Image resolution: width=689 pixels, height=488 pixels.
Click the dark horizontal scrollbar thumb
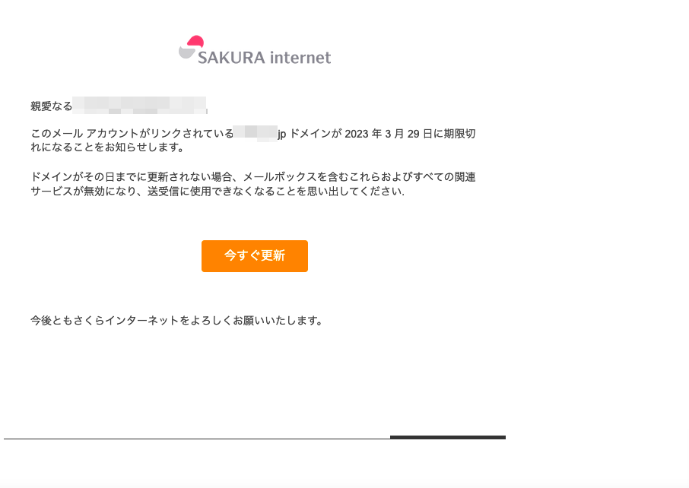click(x=448, y=437)
